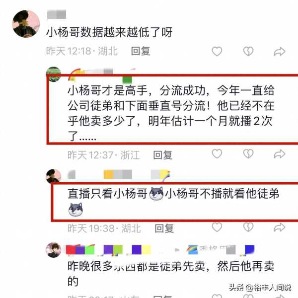The image size is (298, 298).
Task: Like the 12:37 浙江 reply
Action: (x=217, y=153)
